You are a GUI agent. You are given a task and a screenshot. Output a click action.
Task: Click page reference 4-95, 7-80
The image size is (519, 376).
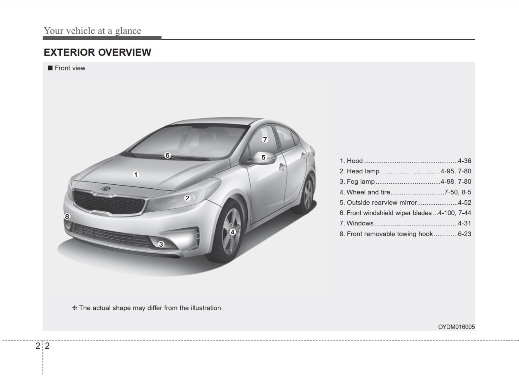coord(456,171)
